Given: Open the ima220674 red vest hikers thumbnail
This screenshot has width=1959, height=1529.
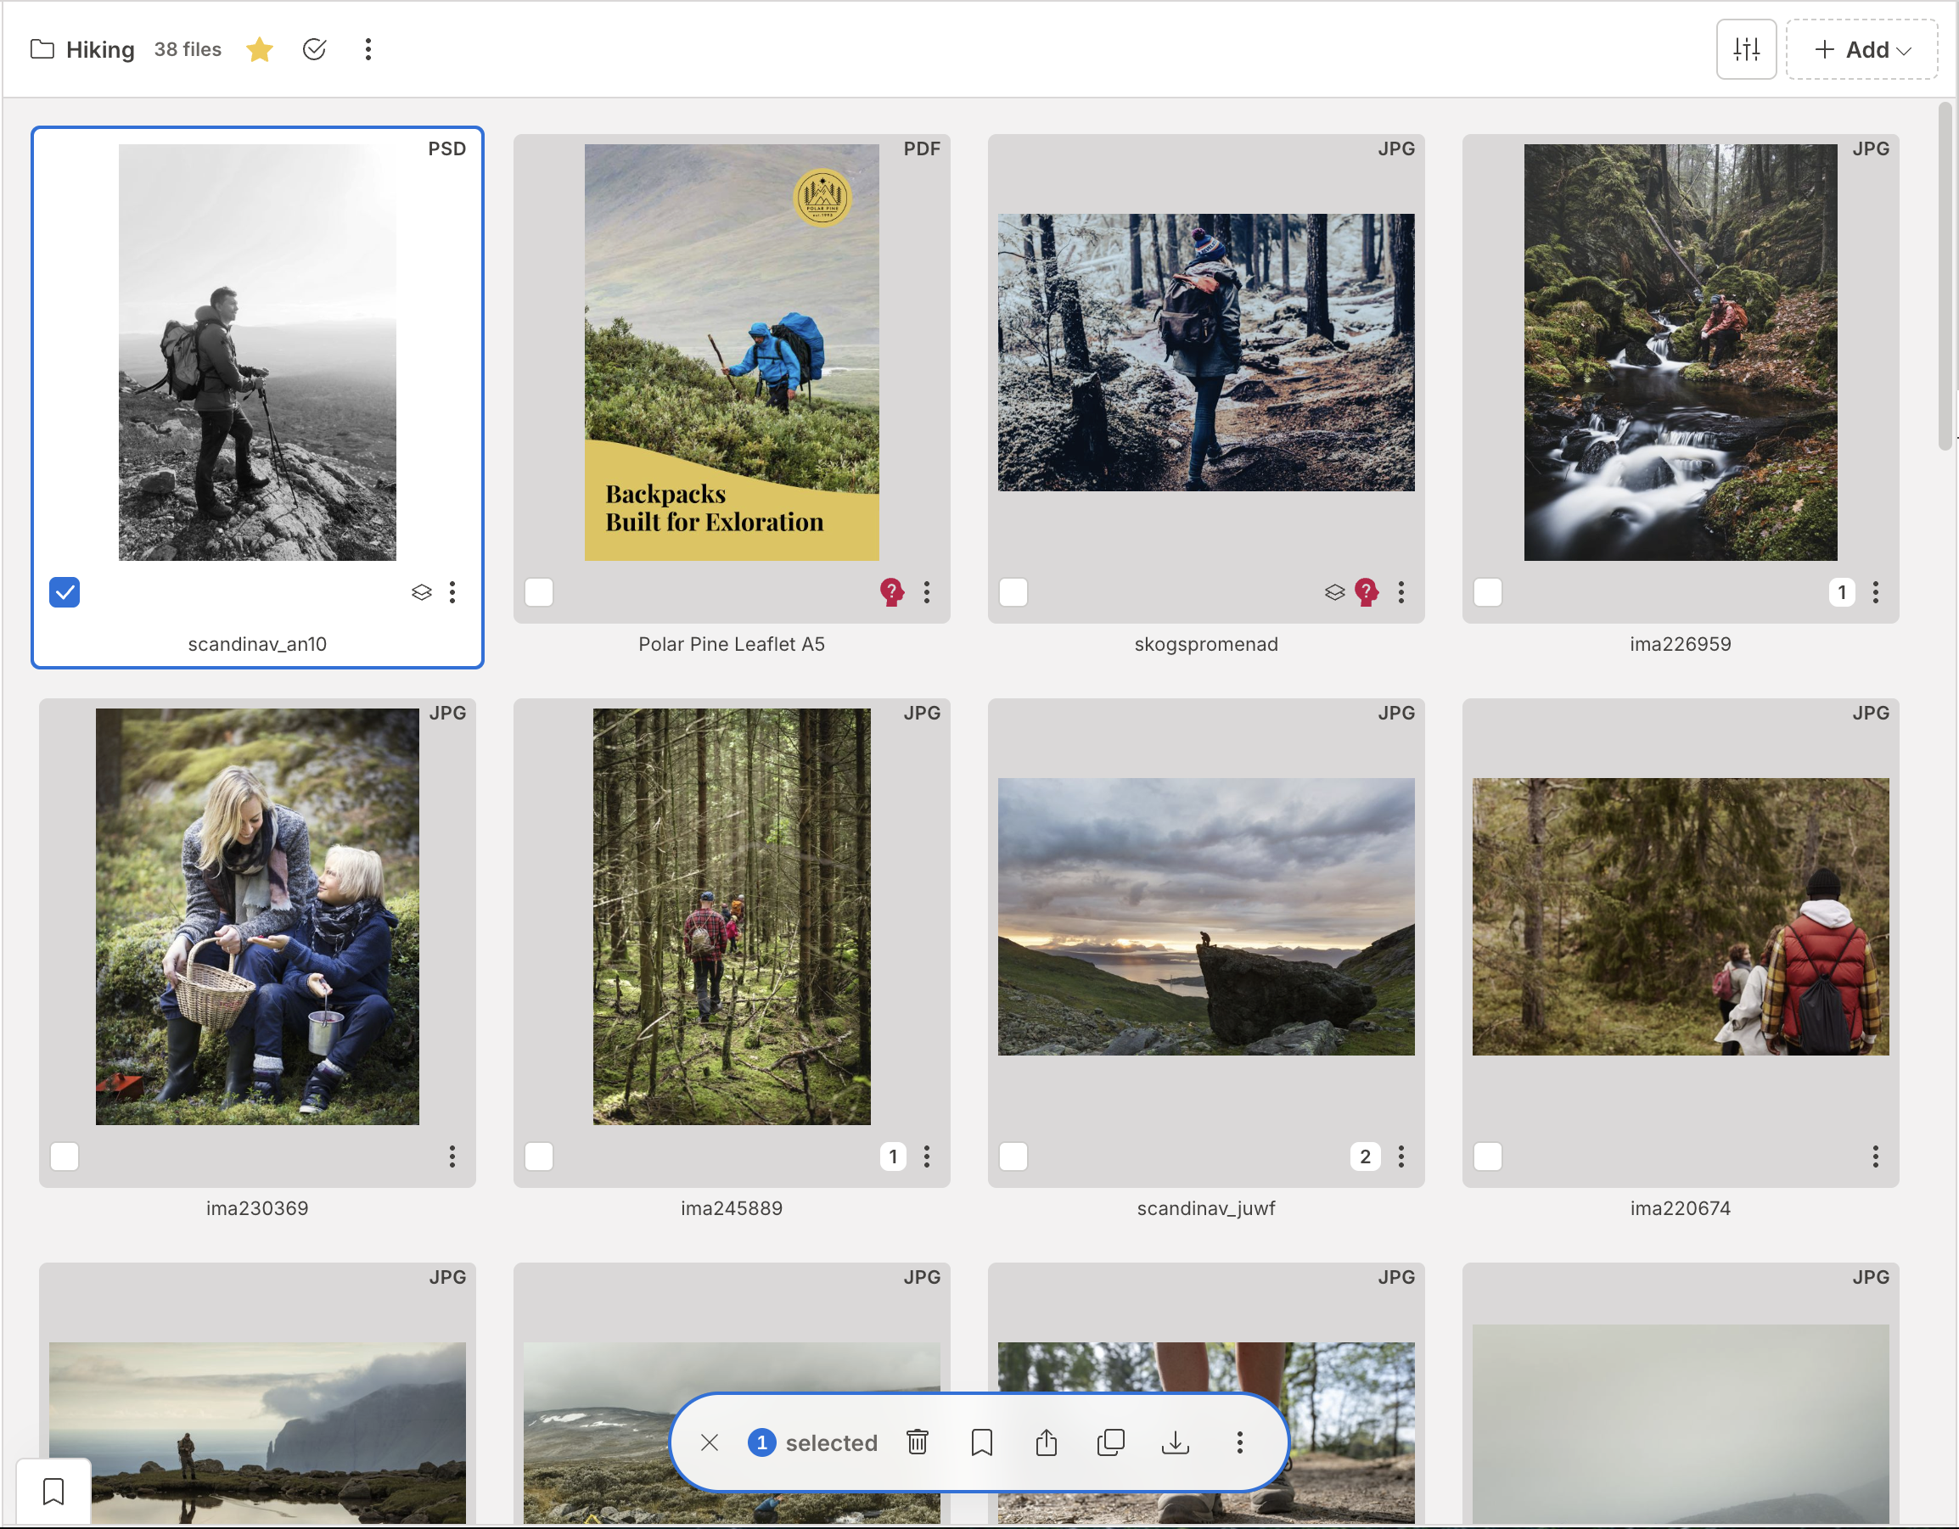Looking at the screenshot, I should [x=1681, y=916].
